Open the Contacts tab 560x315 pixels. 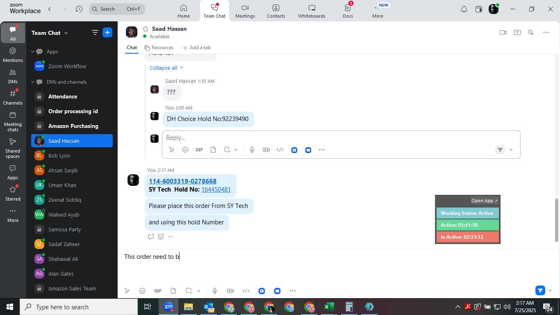(276, 11)
